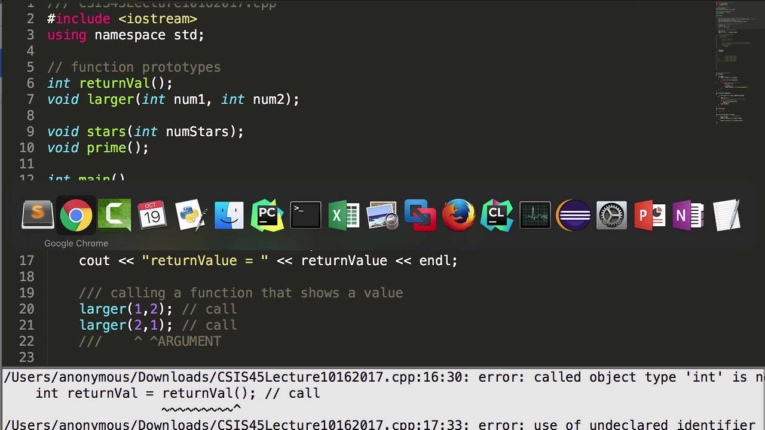Launch PyCharm from the dock
This screenshot has width=765, height=430.
click(267, 215)
